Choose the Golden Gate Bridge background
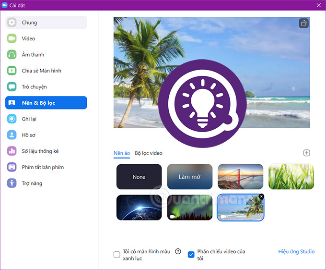Screen dimensions: 326x270 (241, 177)
